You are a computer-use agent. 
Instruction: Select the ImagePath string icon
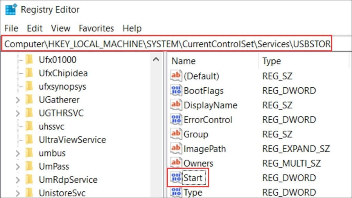coord(176,148)
